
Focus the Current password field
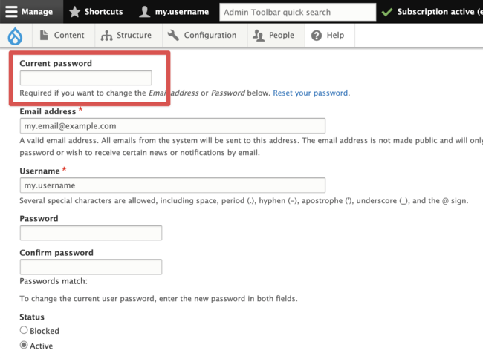tap(86, 78)
